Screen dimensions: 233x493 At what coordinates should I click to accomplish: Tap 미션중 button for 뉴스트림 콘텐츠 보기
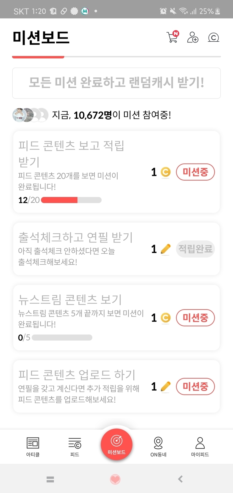195,318
